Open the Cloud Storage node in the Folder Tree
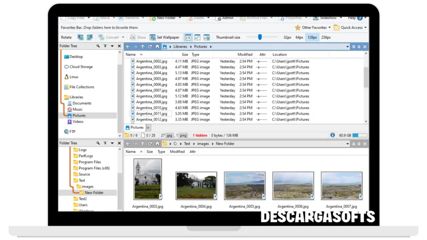Image resolution: width=427 pixels, height=240 pixels. click(x=80, y=67)
